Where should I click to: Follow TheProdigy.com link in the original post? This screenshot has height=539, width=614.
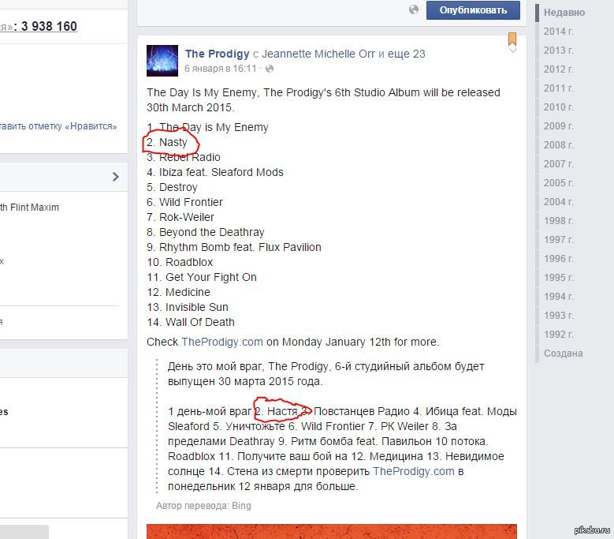221,342
